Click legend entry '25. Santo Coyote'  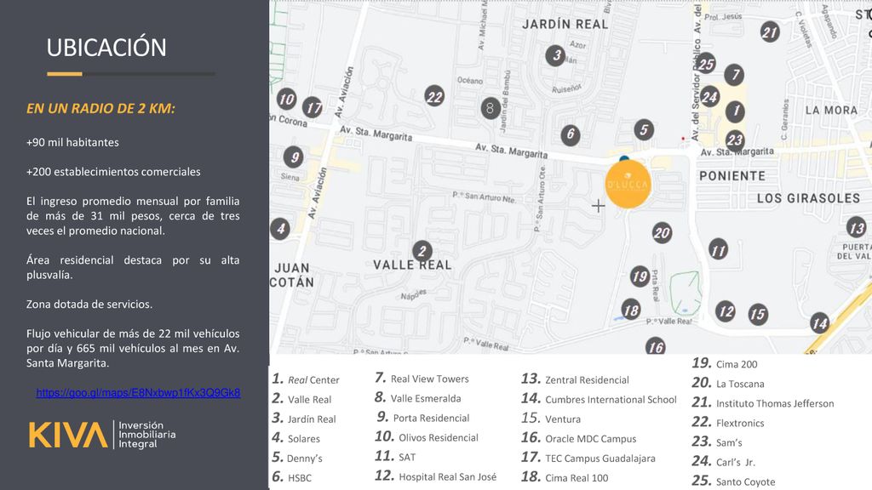pos(733,481)
